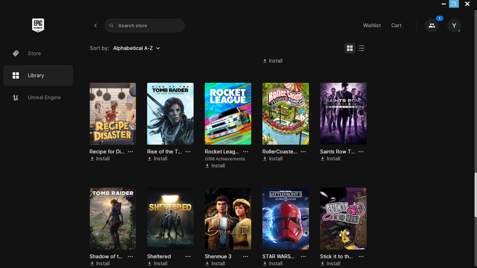Install Rocket League
The image size is (477, 268).
pyautogui.click(x=215, y=166)
